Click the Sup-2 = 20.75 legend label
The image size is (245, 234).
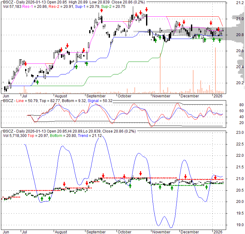pos(113,7)
